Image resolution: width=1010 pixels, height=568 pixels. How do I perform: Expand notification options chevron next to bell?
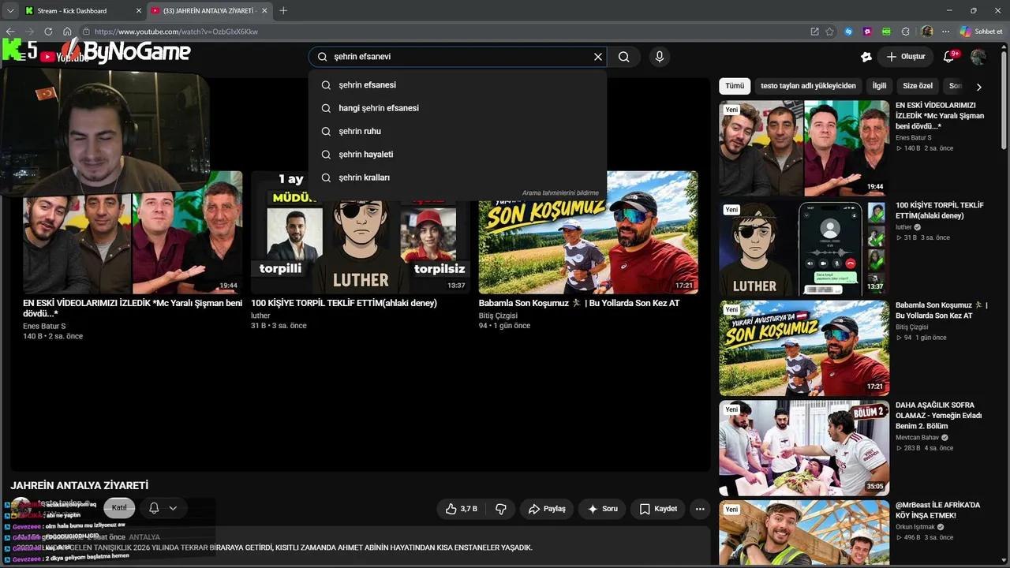(x=173, y=508)
